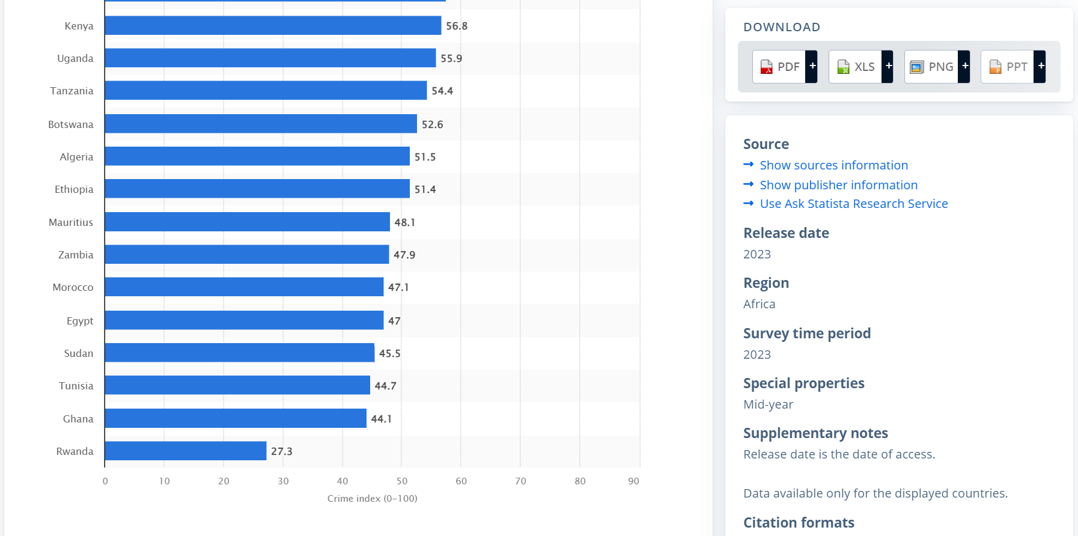The image size is (1078, 536).
Task: Click the arrow beside Show publisher information
Action: pos(748,184)
